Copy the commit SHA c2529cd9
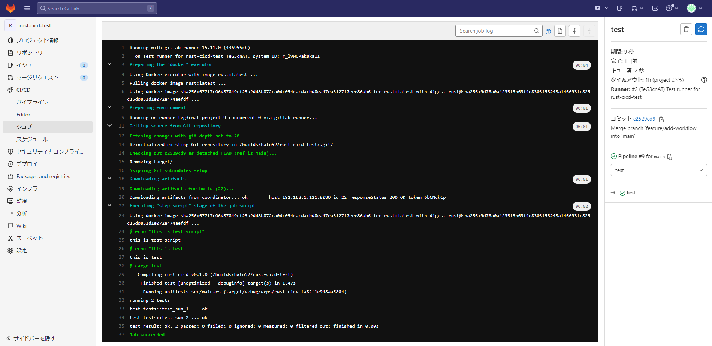The image size is (712, 346). point(661,119)
